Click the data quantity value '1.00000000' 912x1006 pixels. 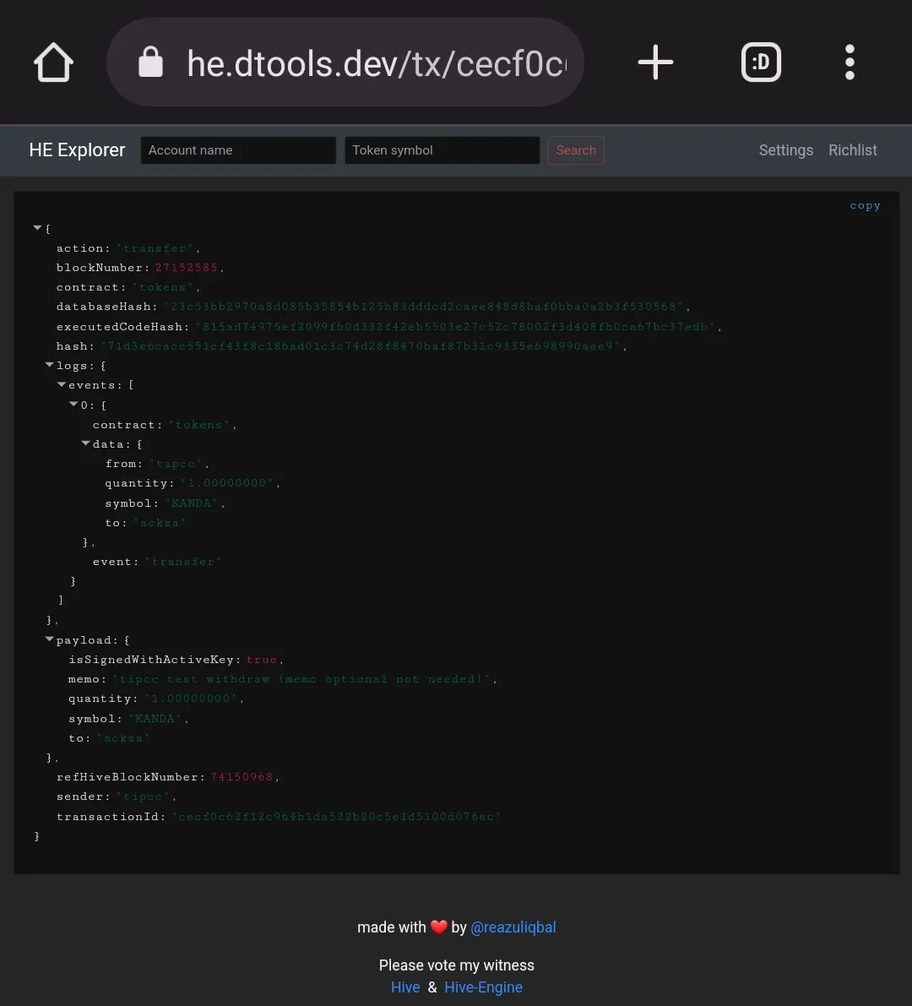228,483
